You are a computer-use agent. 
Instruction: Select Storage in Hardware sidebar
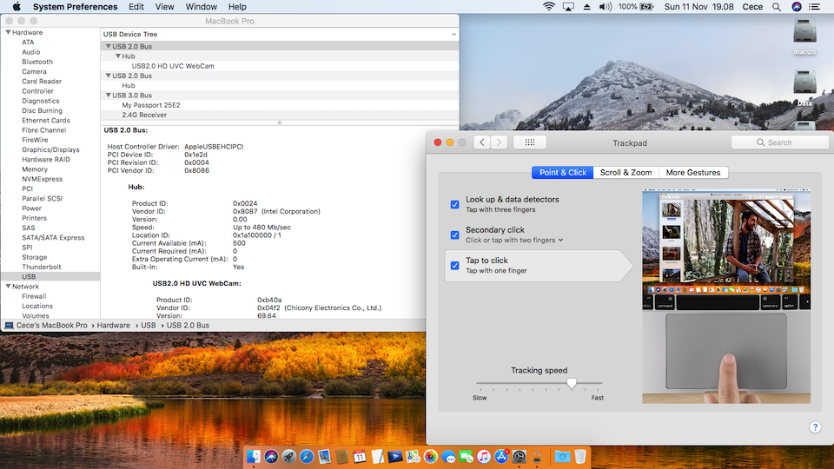click(35, 257)
